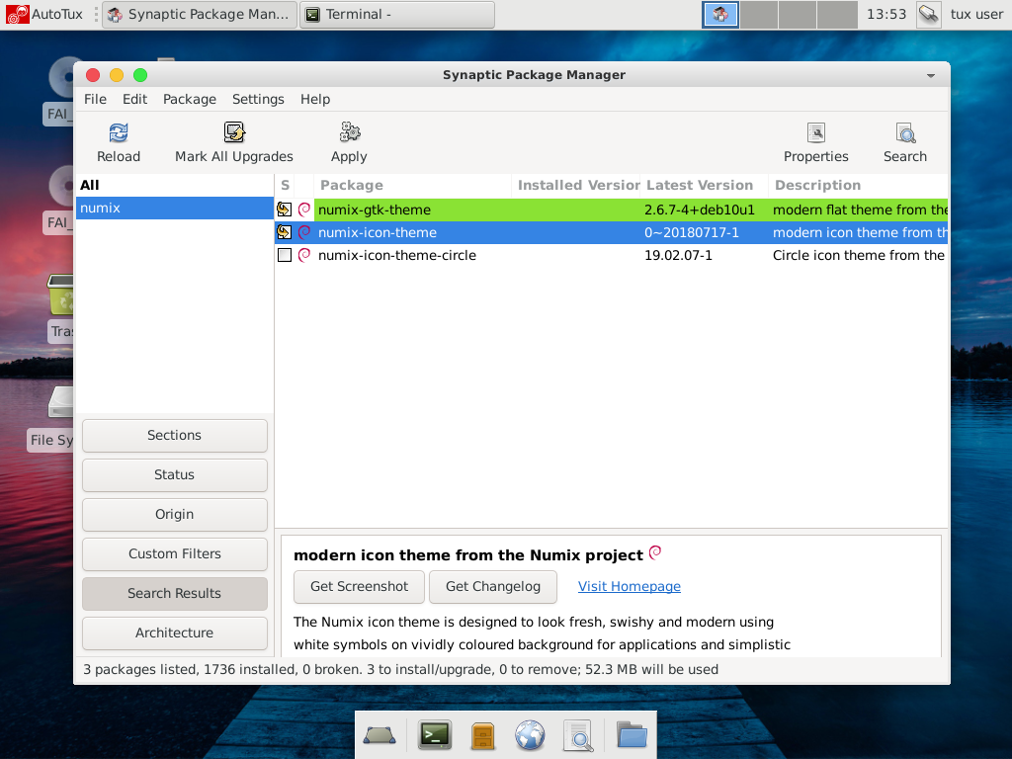The height and width of the screenshot is (759, 1012).
Task: Click the 'modern flat theme from the' description
Action: point(860,210)
